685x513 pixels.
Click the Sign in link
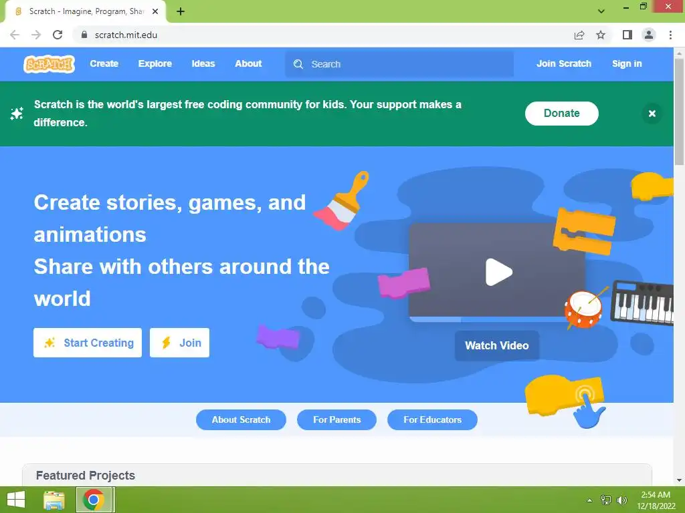[626, 63]
